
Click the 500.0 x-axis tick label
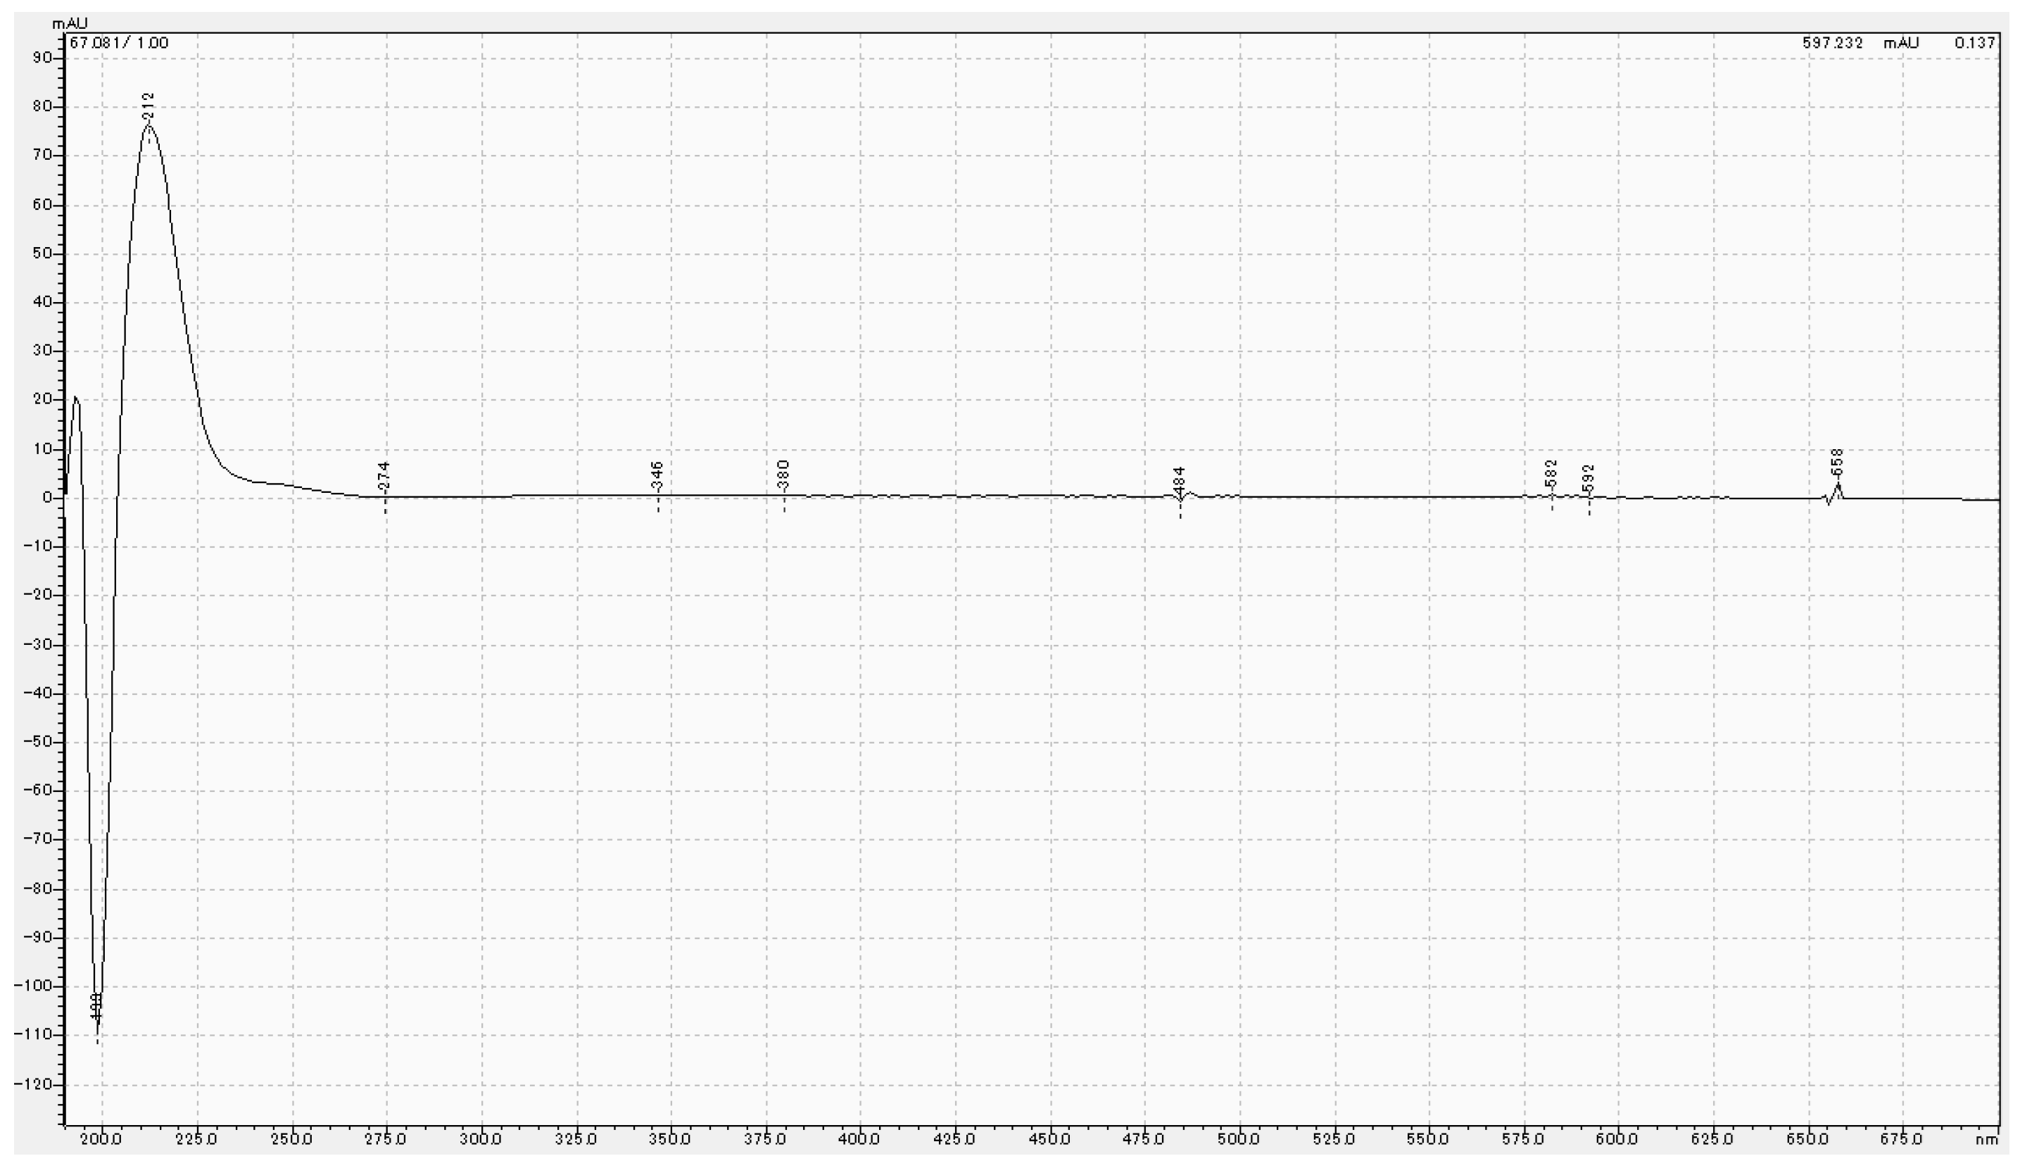coord(1239,1139)
